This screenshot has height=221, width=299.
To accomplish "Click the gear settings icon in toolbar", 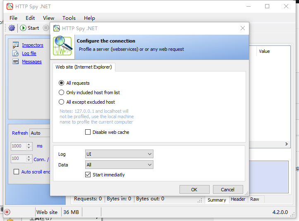I will (x=12, y=28).
